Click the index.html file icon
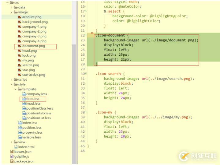The image size is (220, 165). (x=16, y=147)
